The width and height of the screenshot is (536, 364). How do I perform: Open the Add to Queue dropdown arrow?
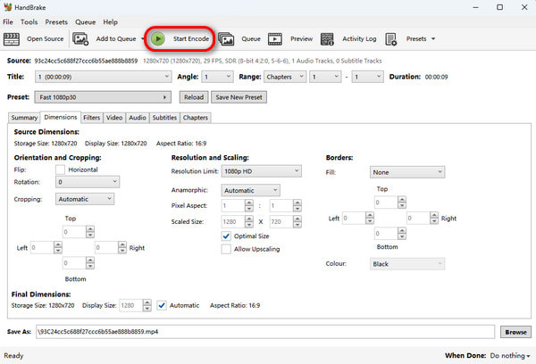click(x=142, y=39)
